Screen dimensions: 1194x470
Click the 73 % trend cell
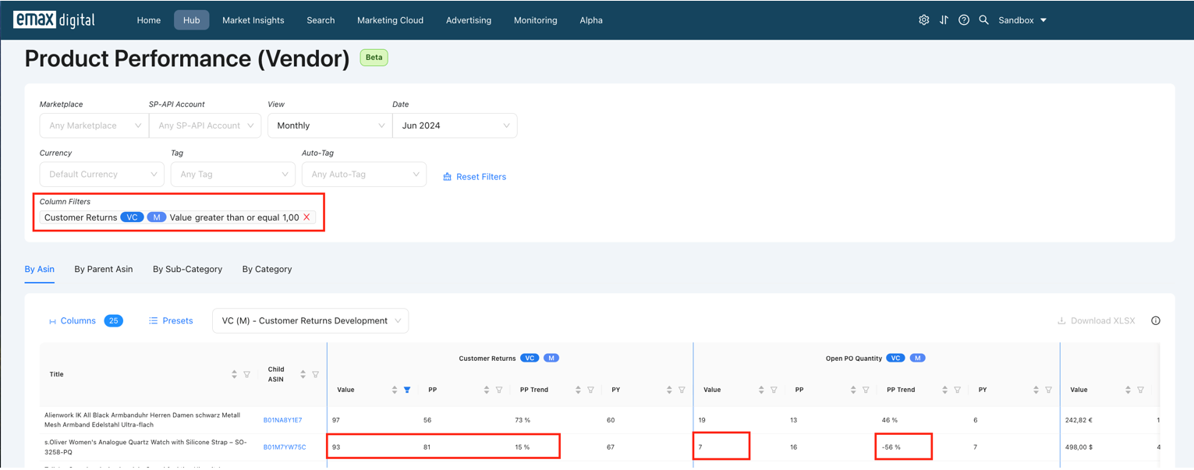coord(523,420)
